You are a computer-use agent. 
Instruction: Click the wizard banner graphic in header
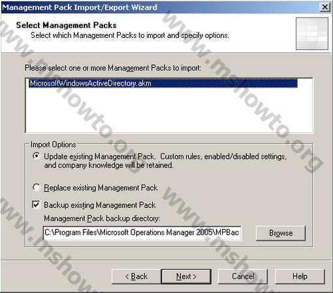pos(312,33)
